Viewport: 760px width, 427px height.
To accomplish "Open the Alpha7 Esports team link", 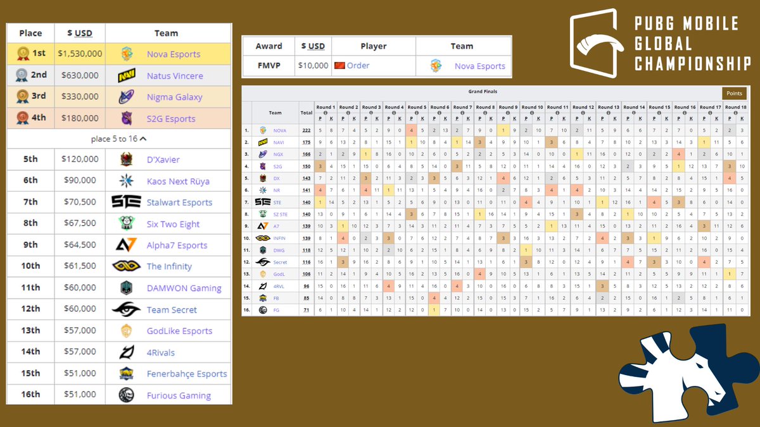I will pos(177,245).
